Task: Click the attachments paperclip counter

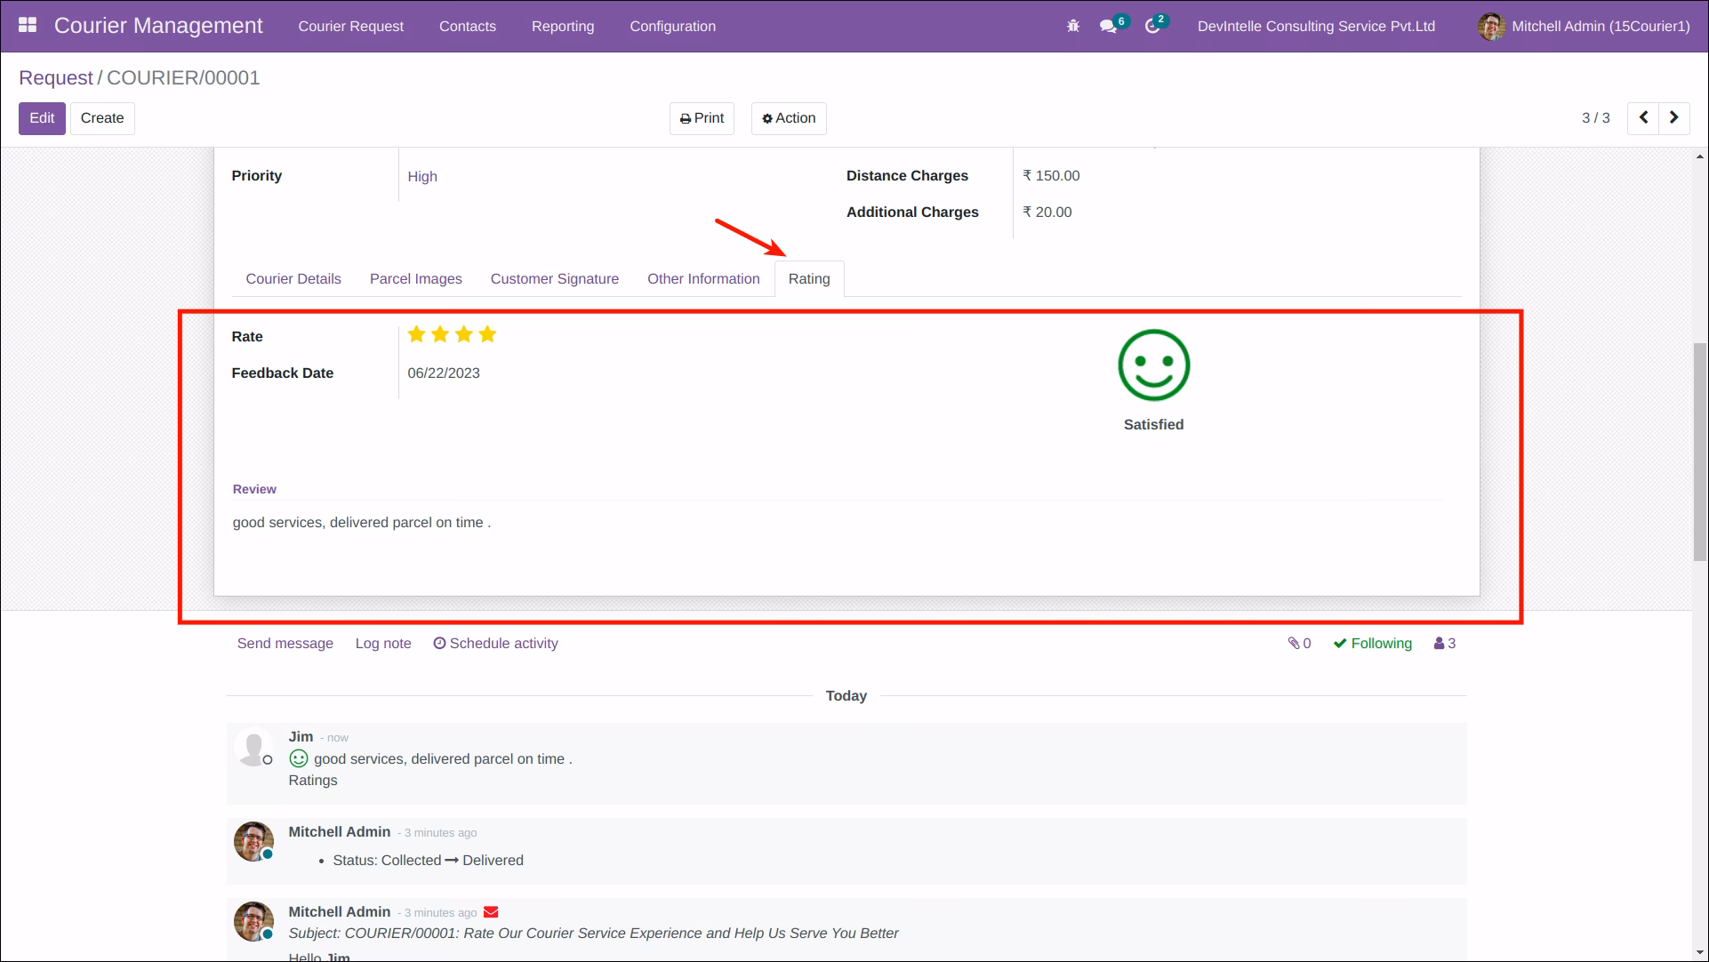Action: [1299, 644]
